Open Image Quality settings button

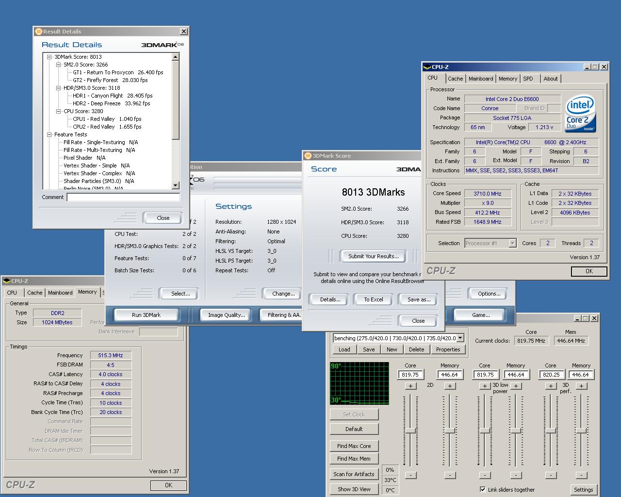pyautogui.click(x=226, y=315)
